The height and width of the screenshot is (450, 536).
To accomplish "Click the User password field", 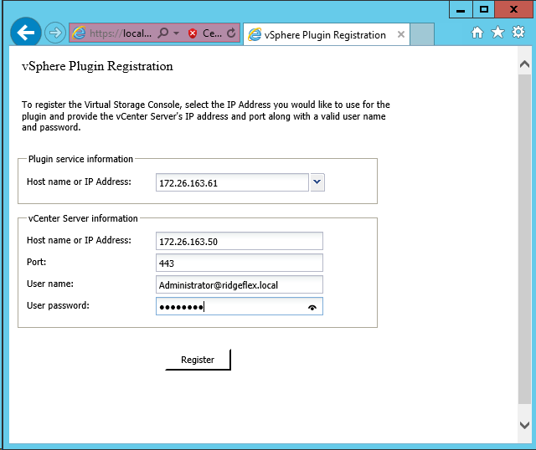I will coord(240,306).
